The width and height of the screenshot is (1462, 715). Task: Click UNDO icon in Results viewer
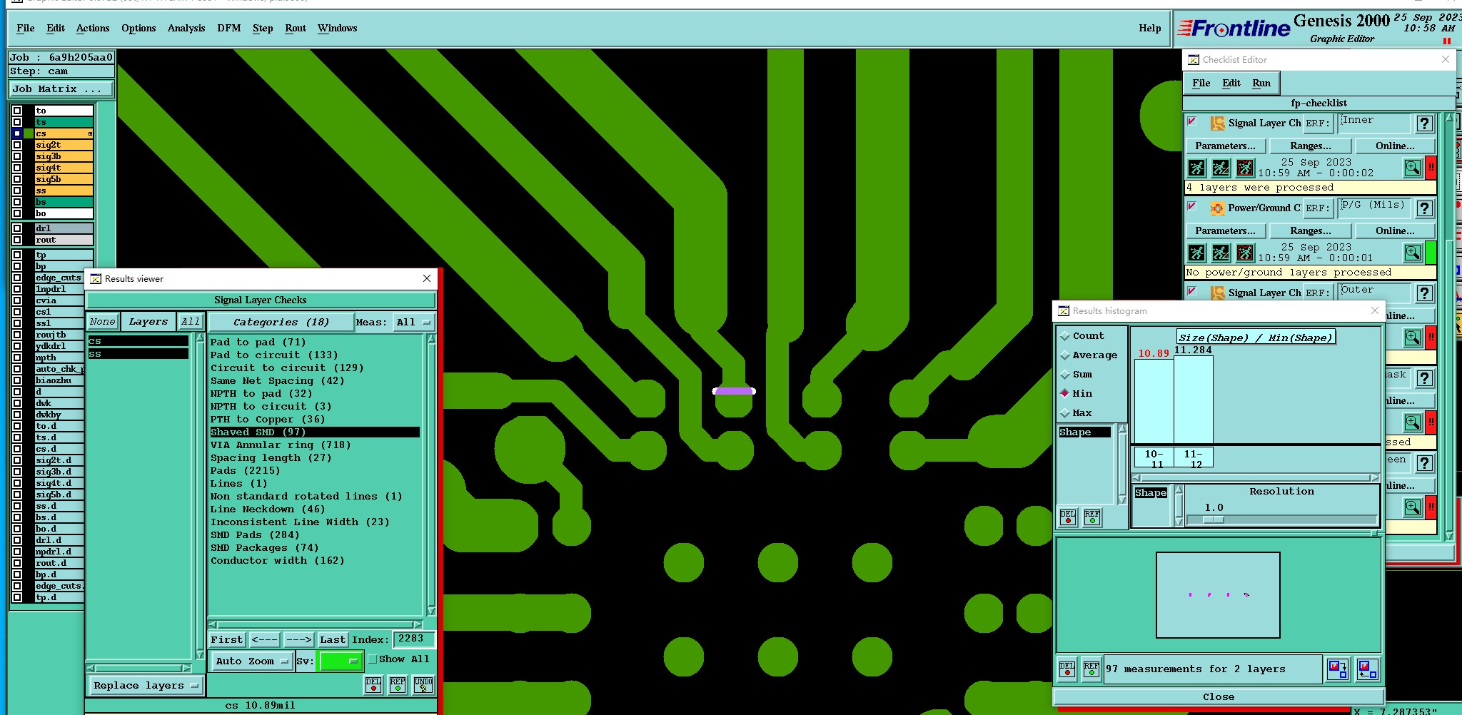423,685
